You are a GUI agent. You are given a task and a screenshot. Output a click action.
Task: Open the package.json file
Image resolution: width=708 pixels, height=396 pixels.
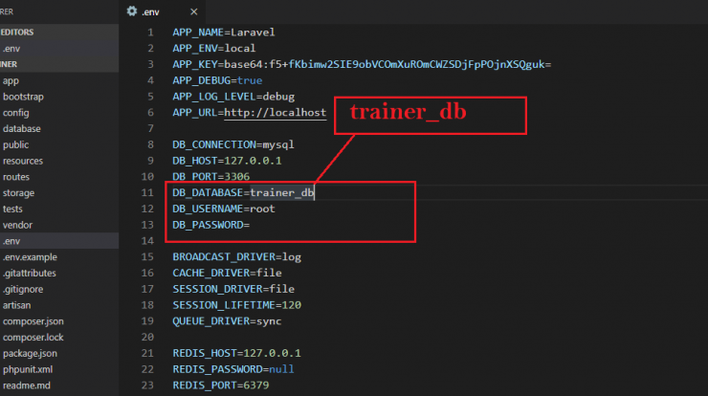[x=30, y=353]
